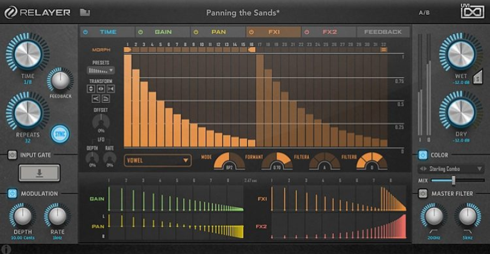Switch to the FEEDBACK tab
The height and width of the screenshot is (254, 490).
tap(383, 32)
